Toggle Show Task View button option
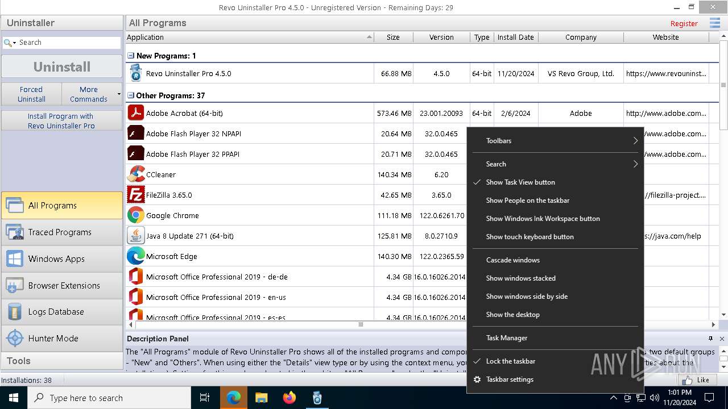 (x=555, y=182)
